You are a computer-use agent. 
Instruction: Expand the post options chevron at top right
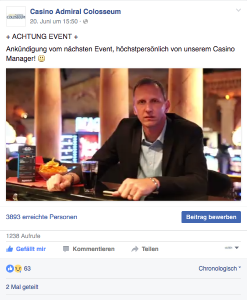(238, 10)
